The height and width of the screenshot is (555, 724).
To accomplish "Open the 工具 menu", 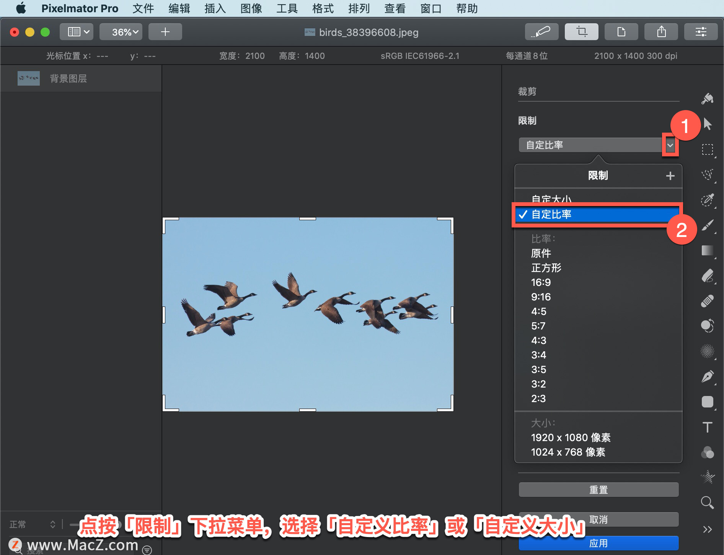I will (287, 8).
